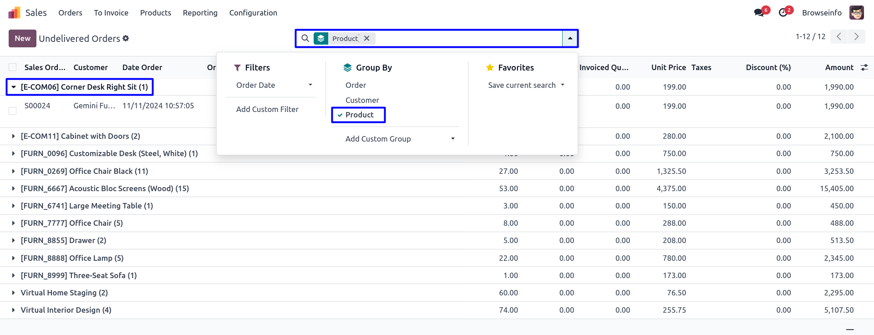Go to previous page arrow
Screen dimensions: 874x335
(x=839, y=37)
